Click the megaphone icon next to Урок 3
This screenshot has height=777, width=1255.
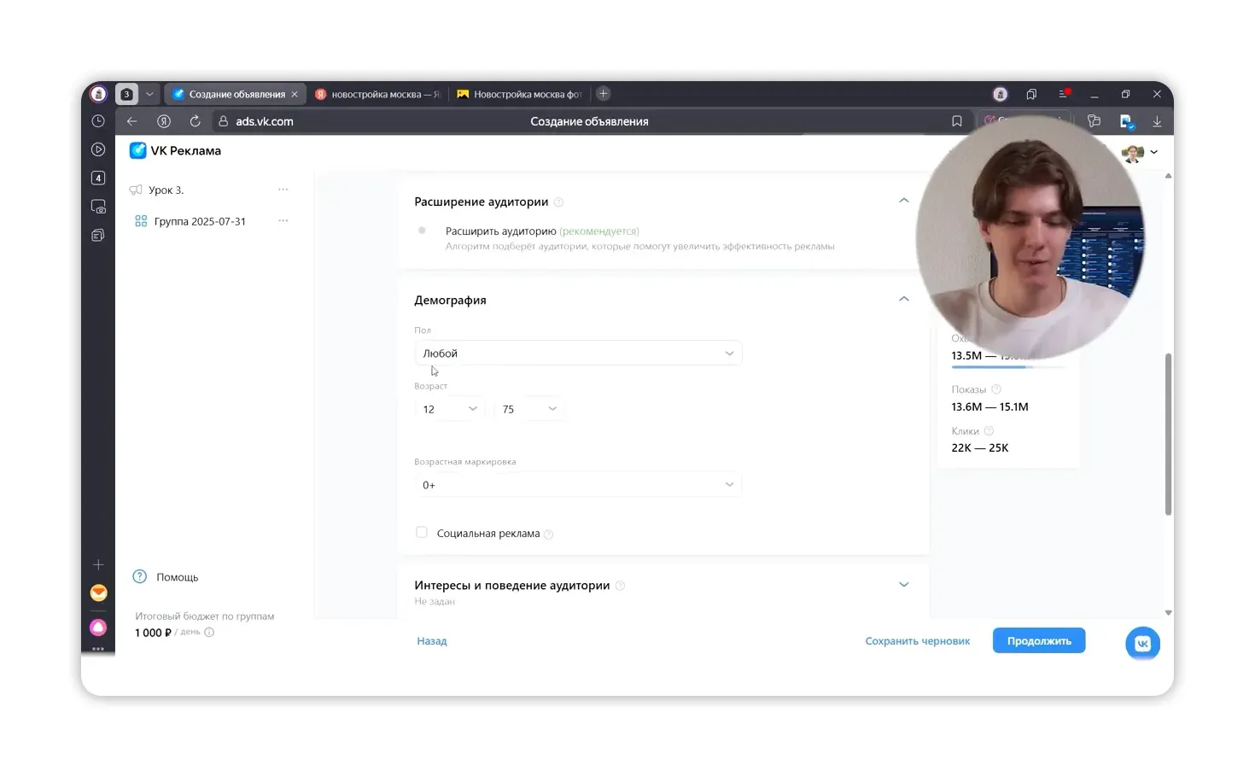(136, 190)
